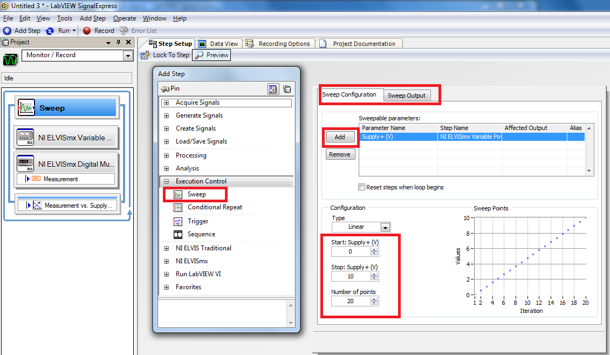This screenshot has height=355, width=610.
Task: Collapse the Execution Control category
Action: pos(167,181)
